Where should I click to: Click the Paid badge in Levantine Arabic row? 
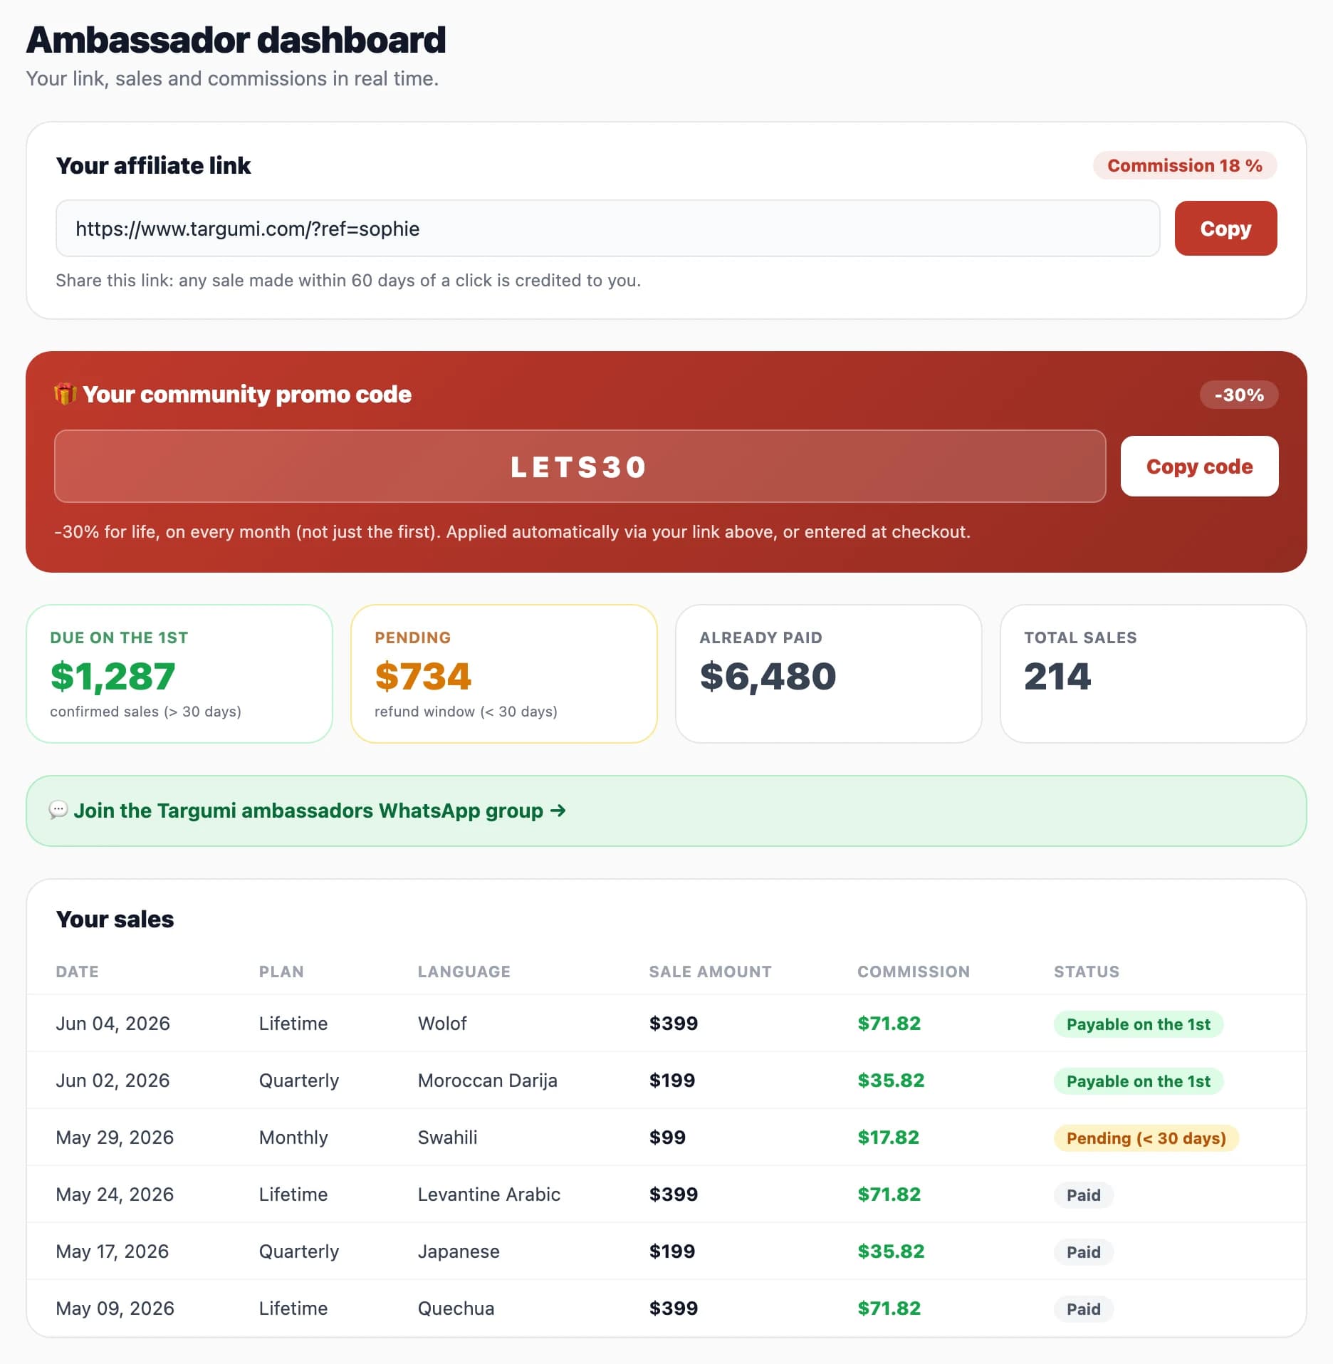coord(1084,1195)
